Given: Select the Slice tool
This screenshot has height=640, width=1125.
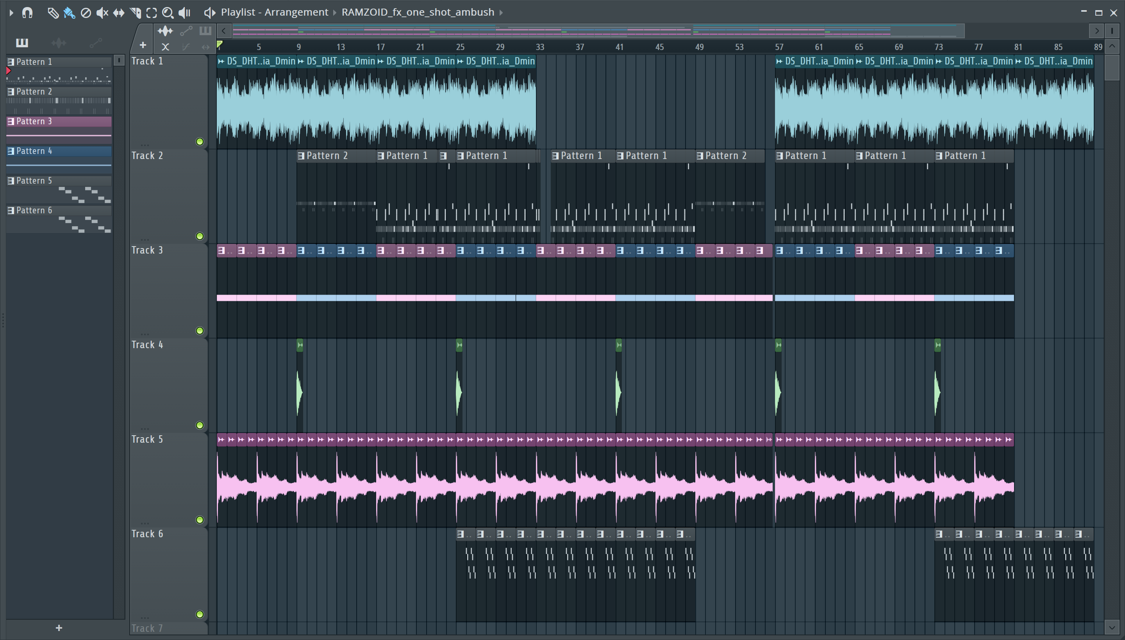Looking at the screenshot, I should [x=135, y=13].
